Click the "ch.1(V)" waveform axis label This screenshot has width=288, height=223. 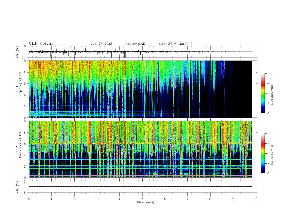pyautogui.click(x=17, y=52)
